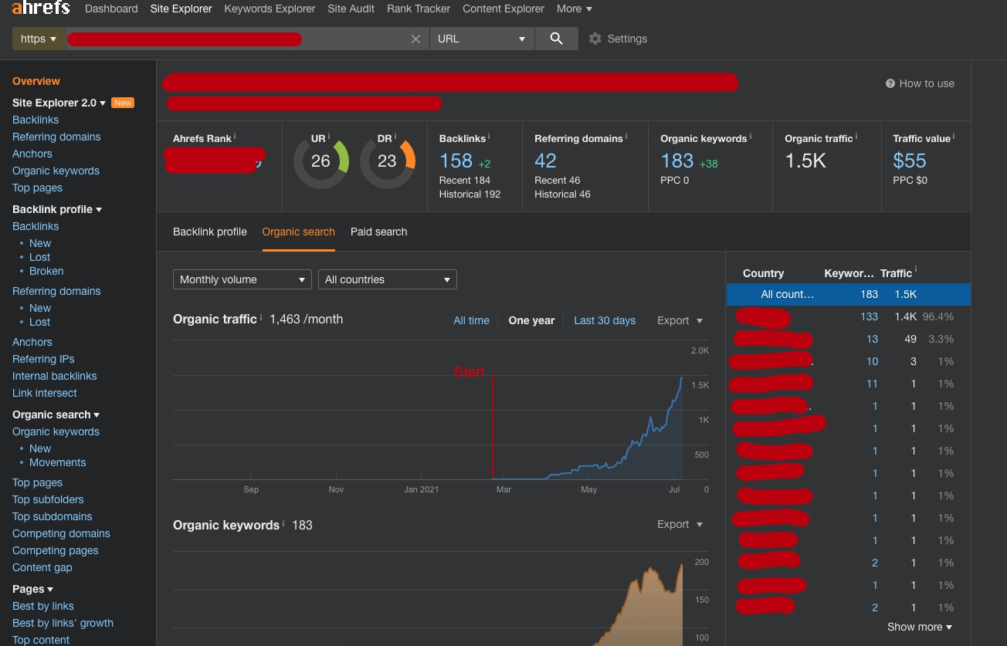
Task: Open the Overview page in the sidebar
Action: click(36, 81)
